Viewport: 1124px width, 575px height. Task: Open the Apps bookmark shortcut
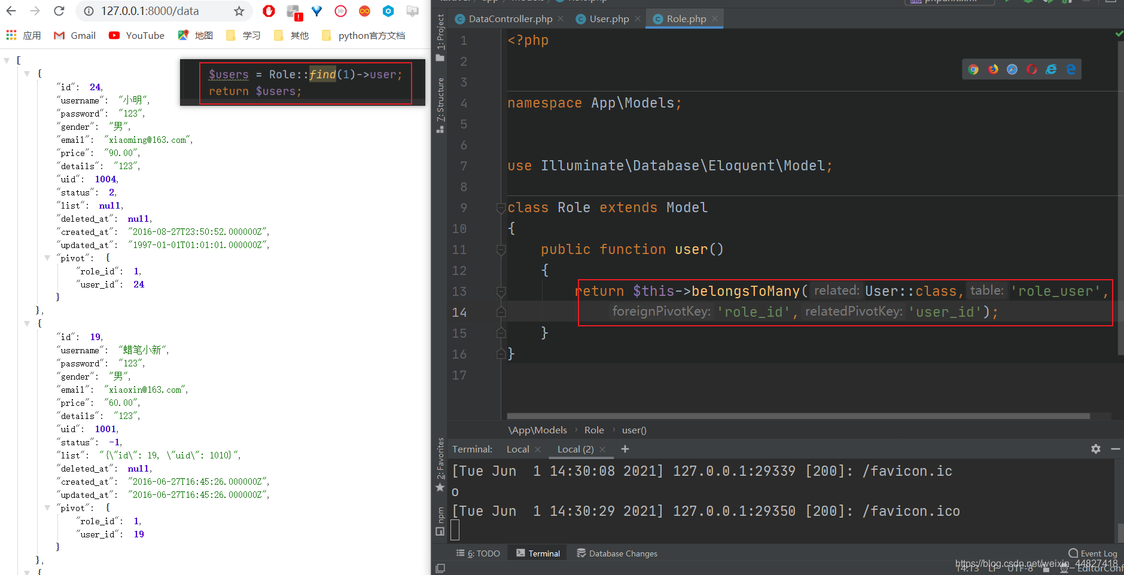[23, 35]
